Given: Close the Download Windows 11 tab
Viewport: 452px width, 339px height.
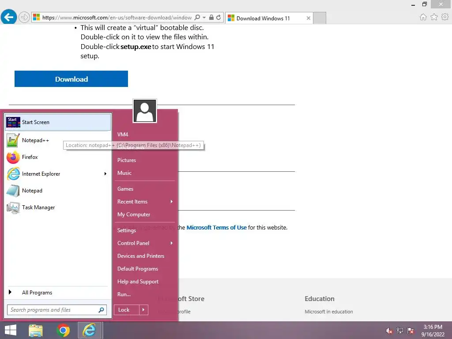Looking at the screenshot, I should point(309,18).
